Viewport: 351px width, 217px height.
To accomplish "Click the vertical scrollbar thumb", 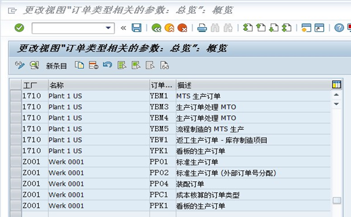I will coord(337,200).
